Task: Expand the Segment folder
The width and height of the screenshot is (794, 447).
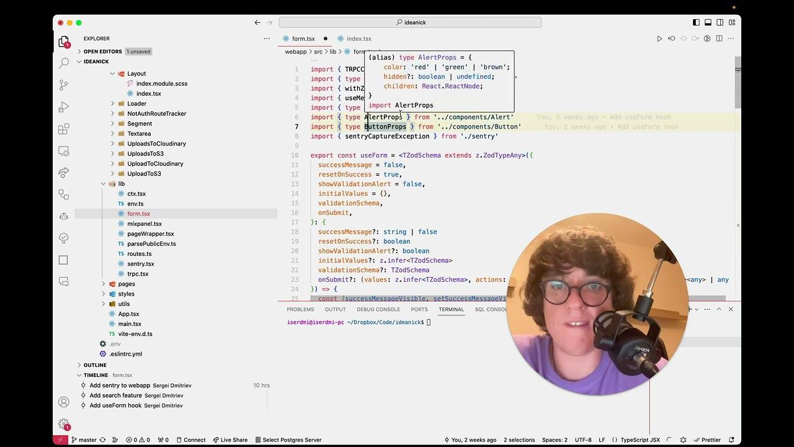Action: [176, 124]
